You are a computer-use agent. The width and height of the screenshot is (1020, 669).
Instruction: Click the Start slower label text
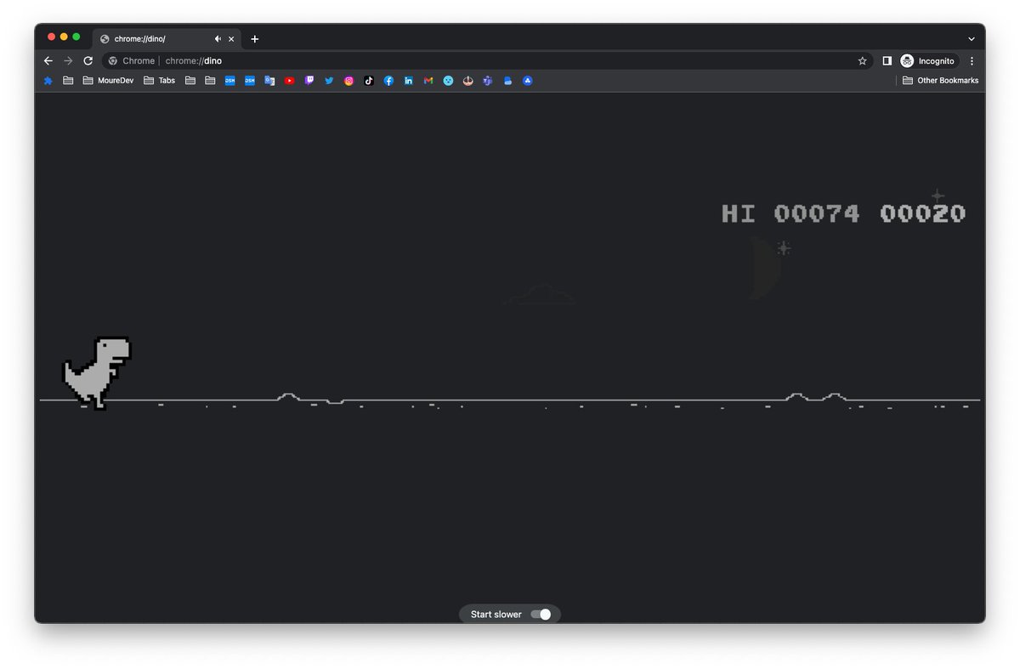[496, 614]
